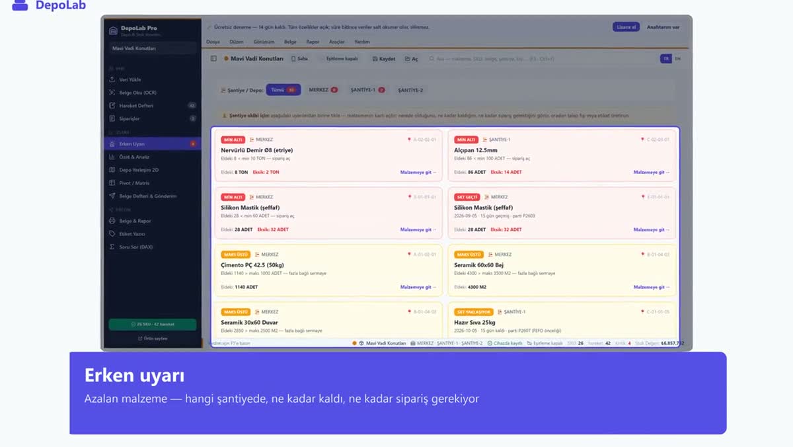Image resolution: width=793 pixels, height=447 pixels.
Task: Click the Ürün sayfası link in sidebar
Action: [153, 338]
